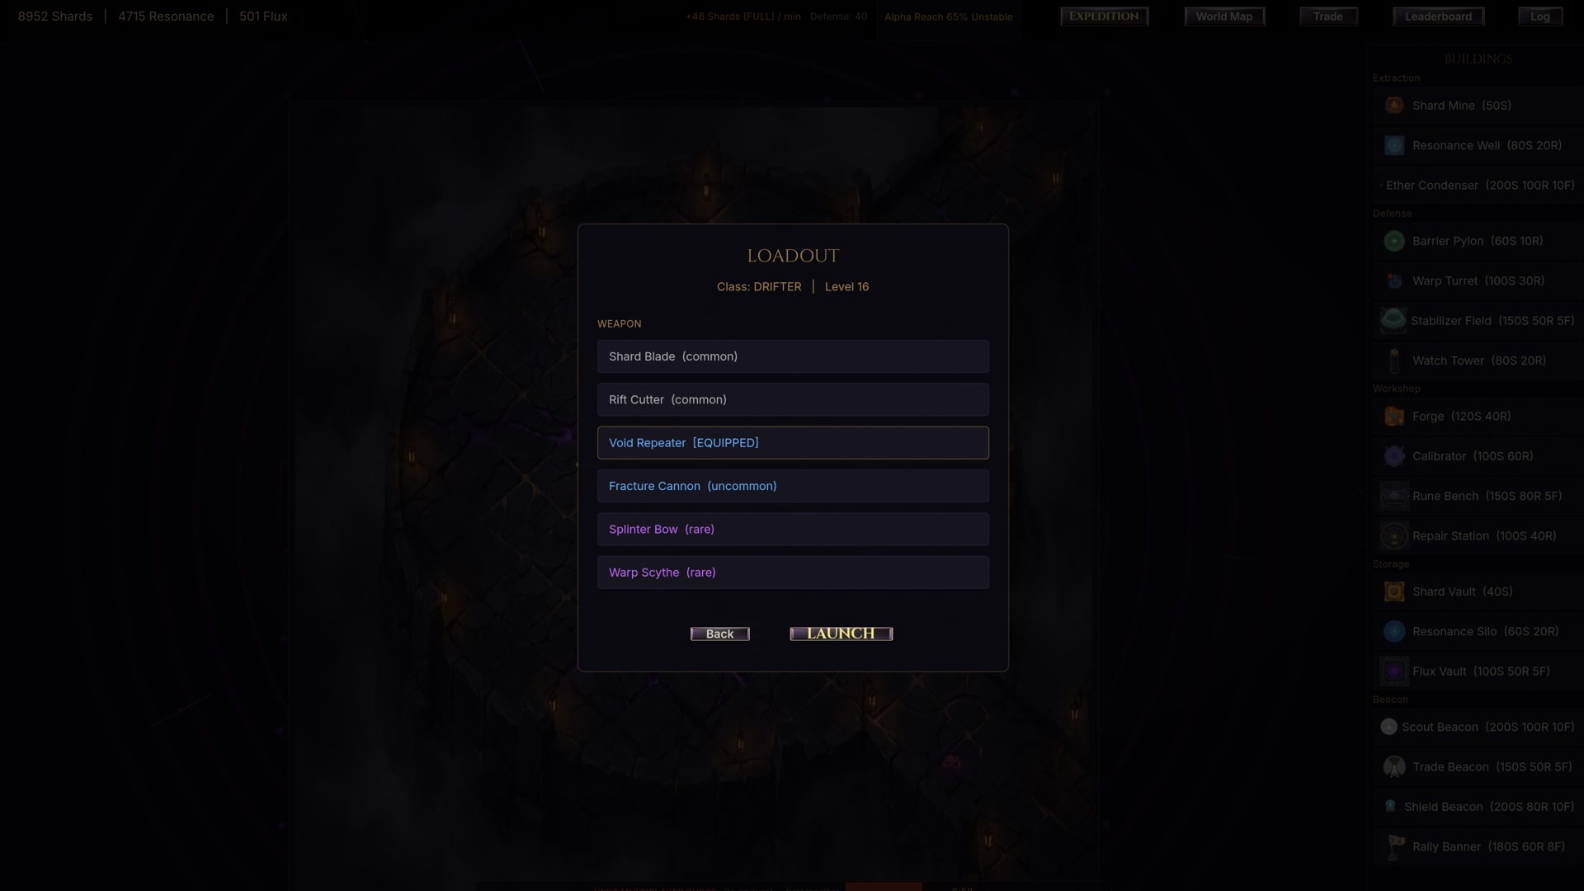
Task: Choose the Warp Scythe rare weapon
Action: coord(793,573)
